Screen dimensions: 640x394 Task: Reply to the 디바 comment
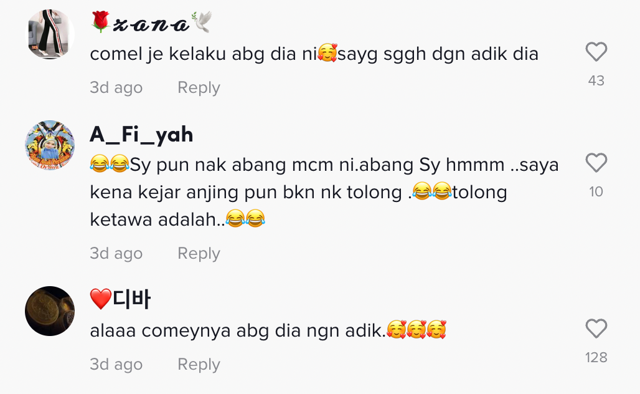click(x=199, y=364)
